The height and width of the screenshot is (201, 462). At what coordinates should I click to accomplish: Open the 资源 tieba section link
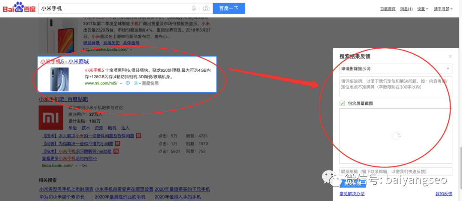click(99, 128)
